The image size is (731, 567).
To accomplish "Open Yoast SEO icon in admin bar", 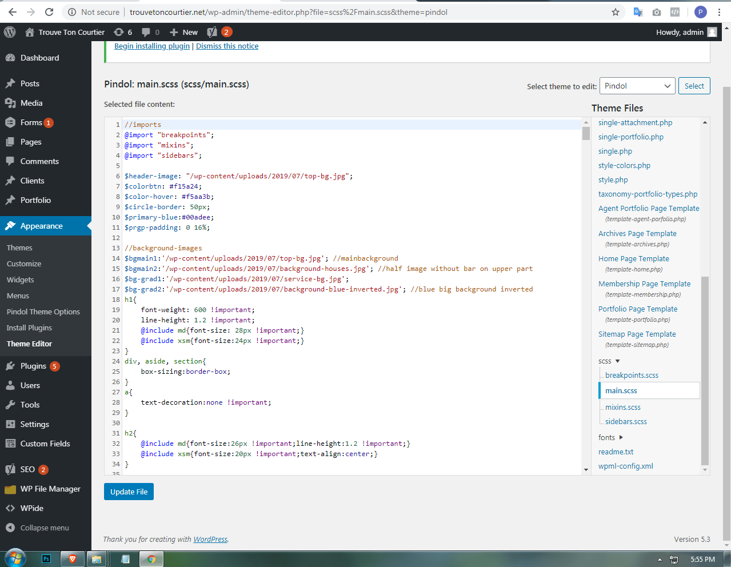I will coord(212,32).
